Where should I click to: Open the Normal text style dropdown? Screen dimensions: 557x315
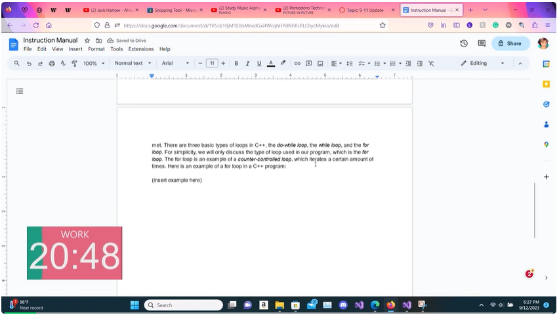pos(133,64)
